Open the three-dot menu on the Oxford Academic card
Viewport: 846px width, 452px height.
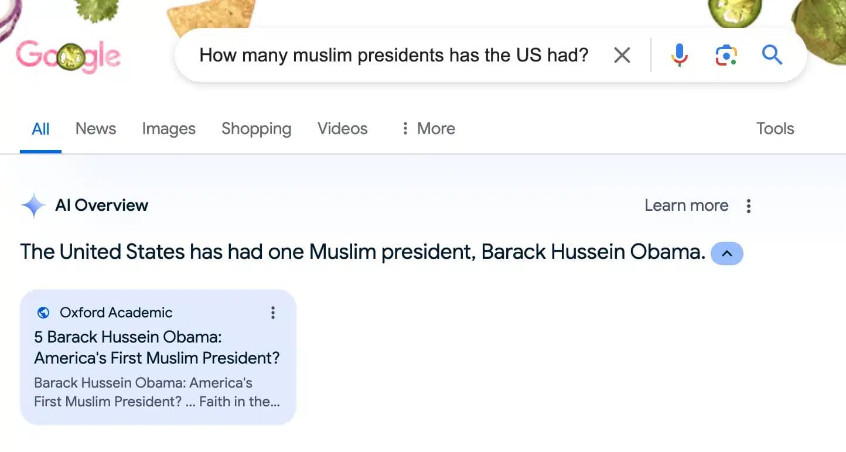point(272,312)
